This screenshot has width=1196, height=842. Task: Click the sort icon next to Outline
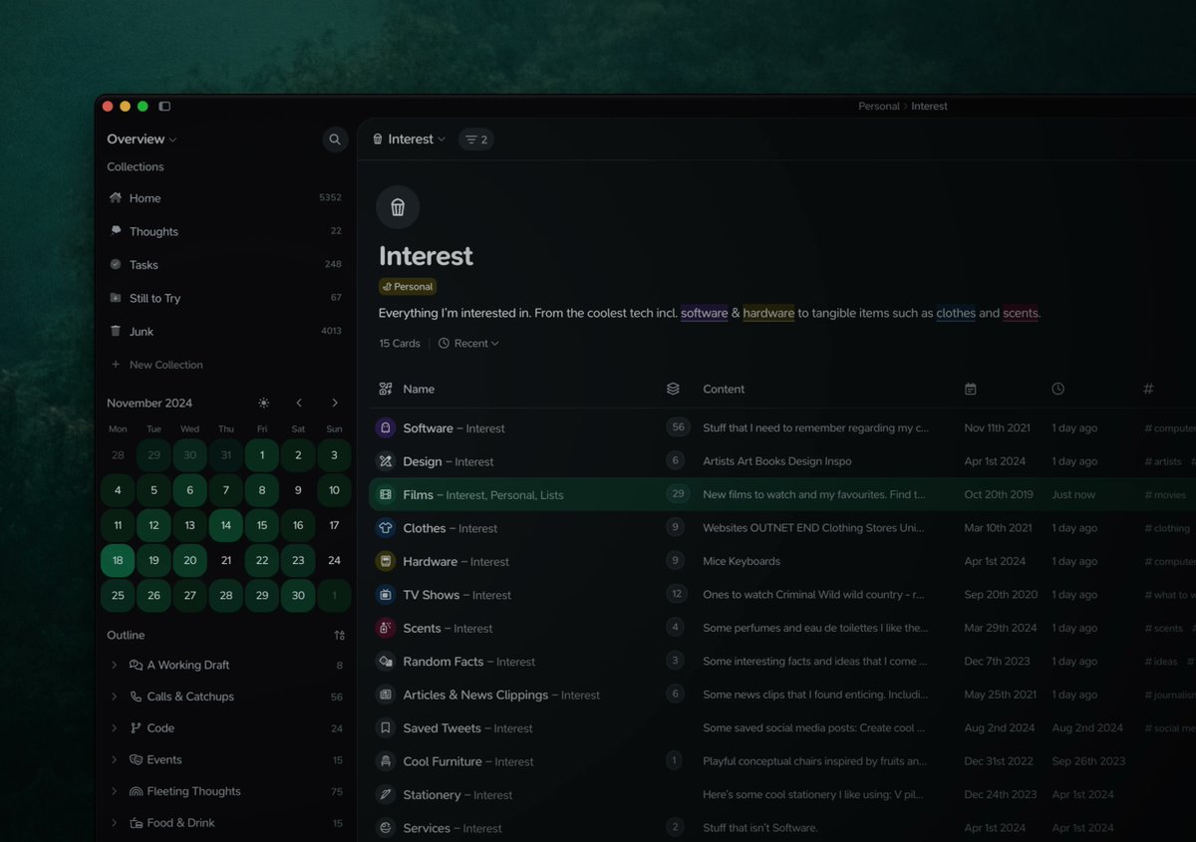pyautogui.click(x=339, y=635)
